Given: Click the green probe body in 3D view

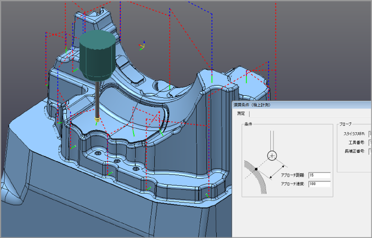Looking at the screenshot, I should tap(98, 55).
